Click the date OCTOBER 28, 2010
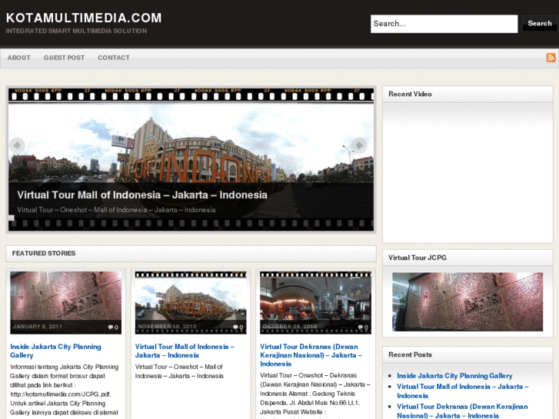The height and width of the screenshot is (419, 559). pos(289,327)
